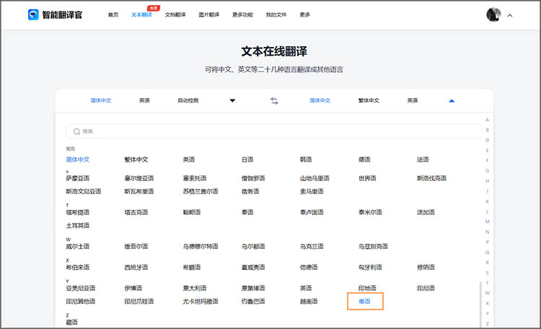Select 繁体中文 in target language bar
This screenshot has width=541, height=329.
click(369, 100)
